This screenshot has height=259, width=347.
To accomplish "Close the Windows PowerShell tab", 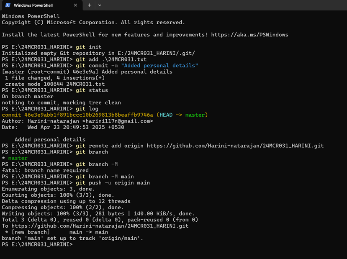I will 75,5.
